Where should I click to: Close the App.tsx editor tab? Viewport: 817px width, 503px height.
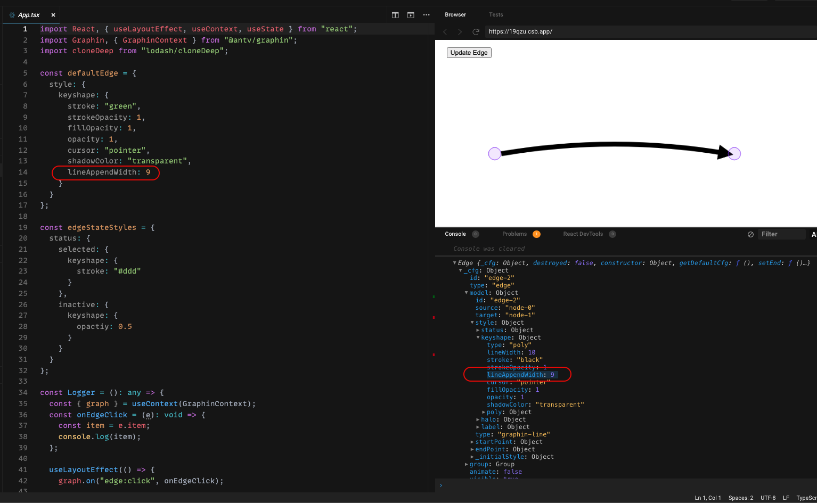click(53, 15)
